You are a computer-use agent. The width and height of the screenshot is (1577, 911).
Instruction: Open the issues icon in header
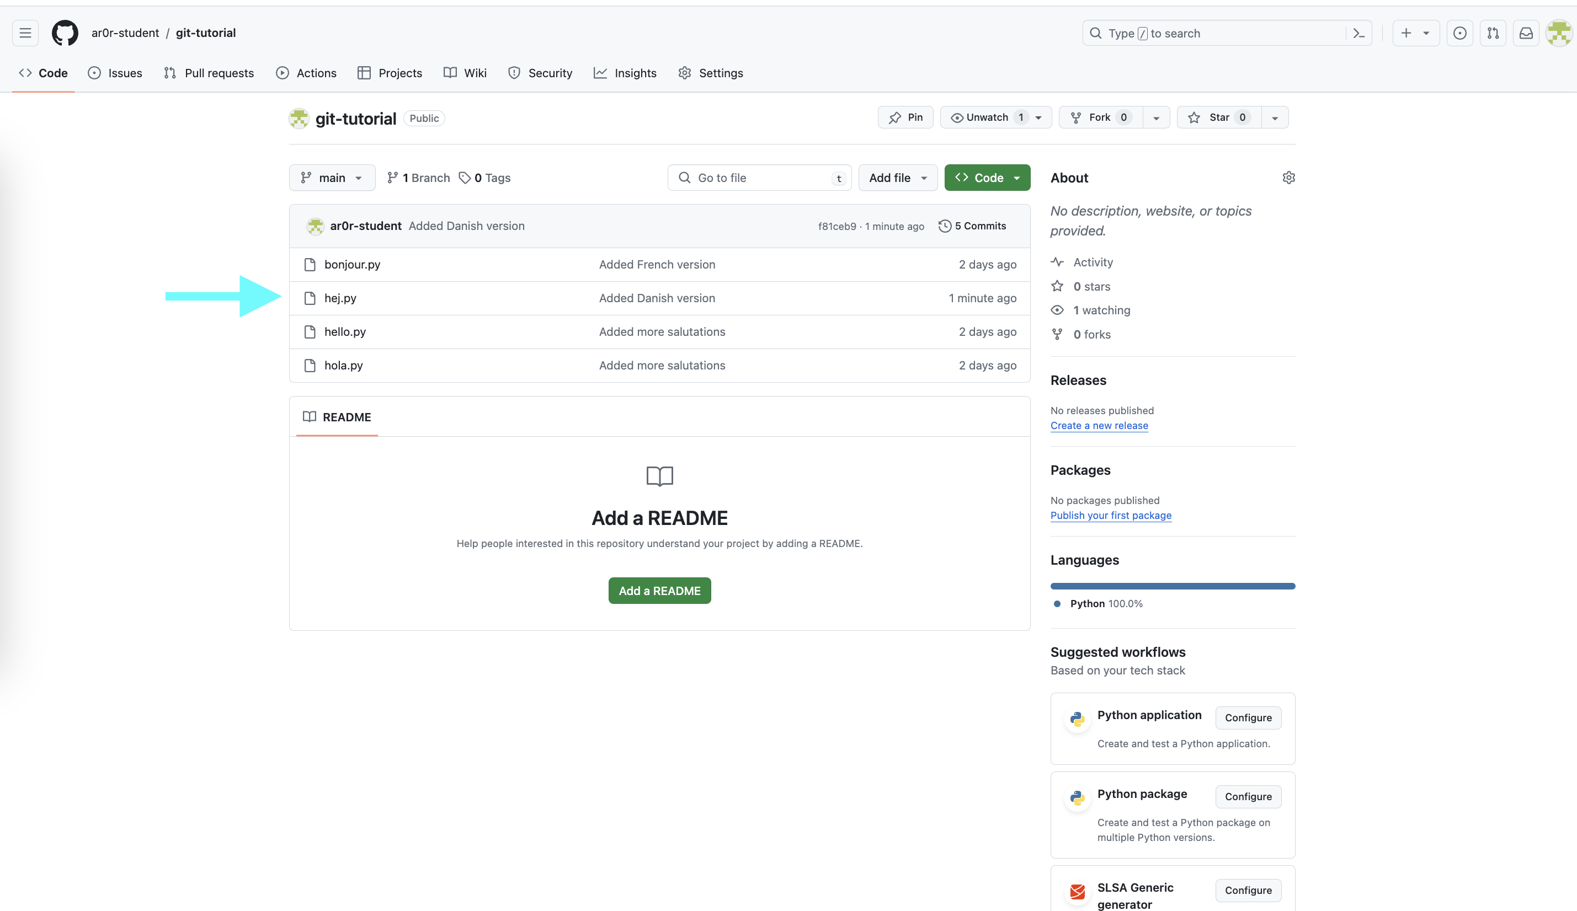(x=1459, y=33)
